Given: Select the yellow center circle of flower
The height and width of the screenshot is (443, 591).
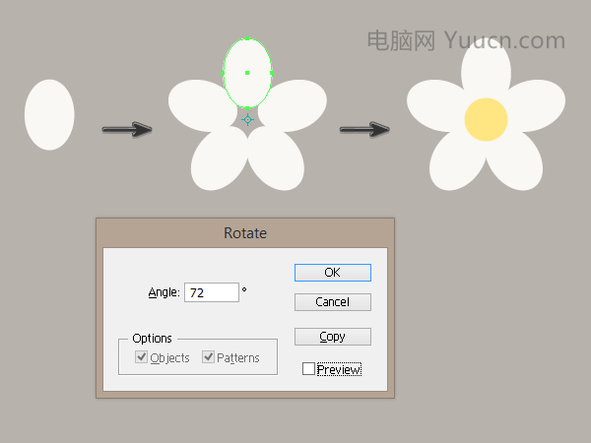Looking at the screenshot, I should (x=486, y=119).
